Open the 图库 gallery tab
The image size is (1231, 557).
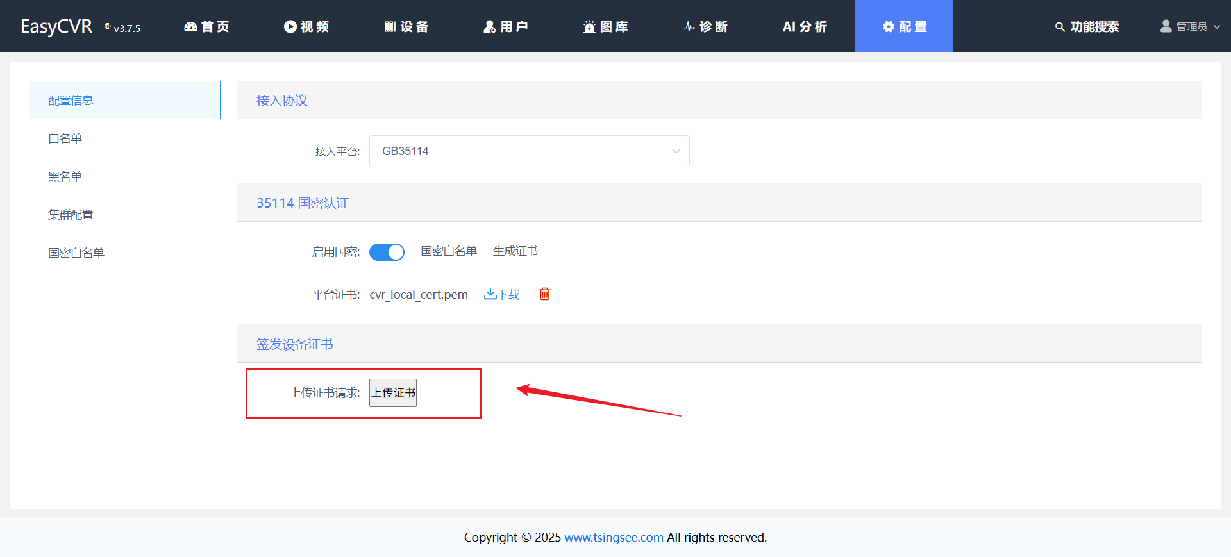tap(605, 26)
